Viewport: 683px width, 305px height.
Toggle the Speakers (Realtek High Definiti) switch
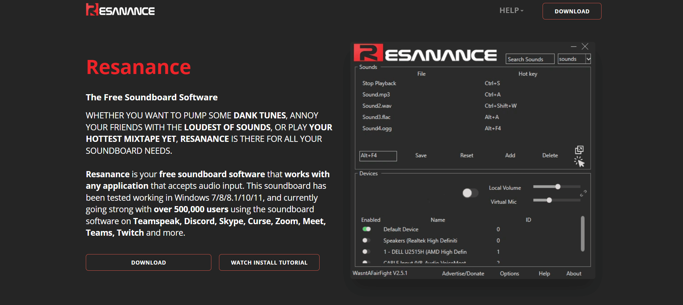pyautogui.click(x=366, y=240)
